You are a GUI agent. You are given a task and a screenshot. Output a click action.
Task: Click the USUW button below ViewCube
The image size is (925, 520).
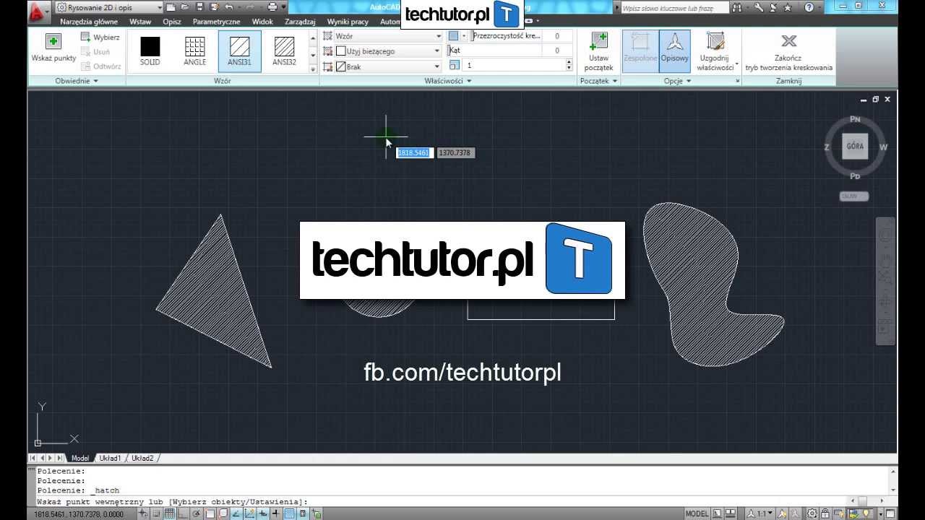pyautogui.click(x=853, y=196)
